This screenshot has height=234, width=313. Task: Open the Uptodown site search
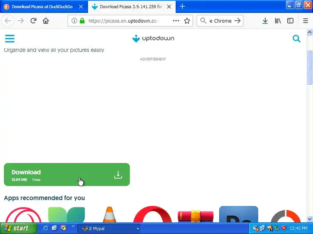(297, 39)
